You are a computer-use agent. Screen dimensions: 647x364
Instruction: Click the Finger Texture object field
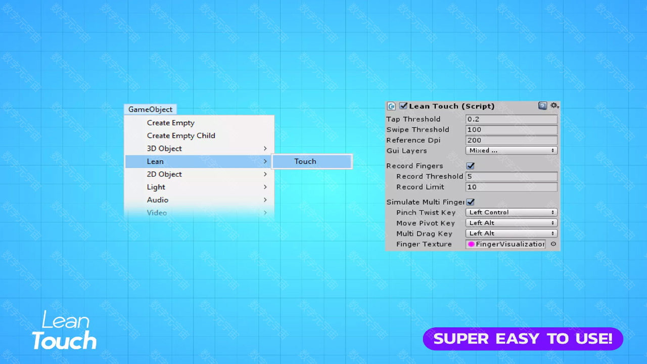tap(506, 244)
